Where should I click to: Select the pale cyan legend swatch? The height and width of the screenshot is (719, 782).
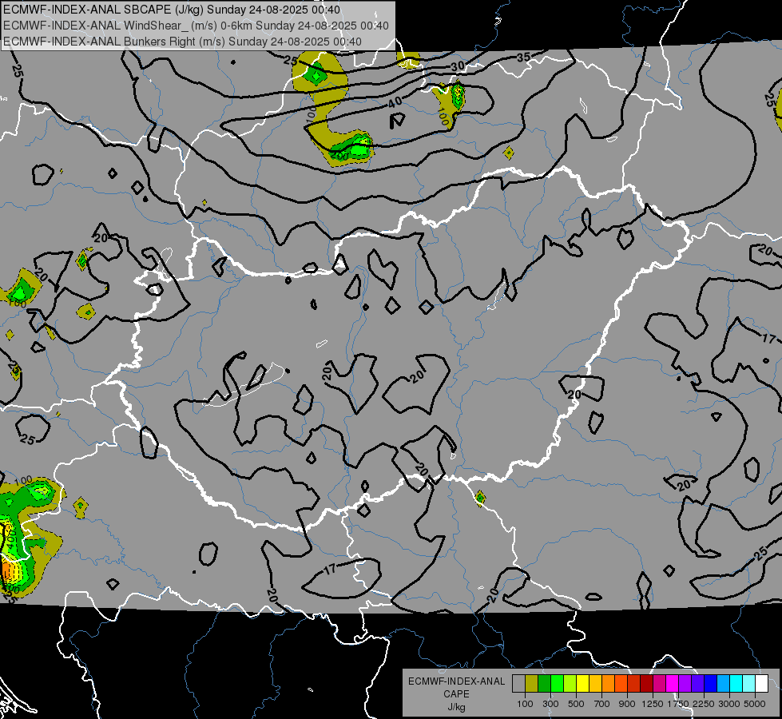[x=749, y=684]
